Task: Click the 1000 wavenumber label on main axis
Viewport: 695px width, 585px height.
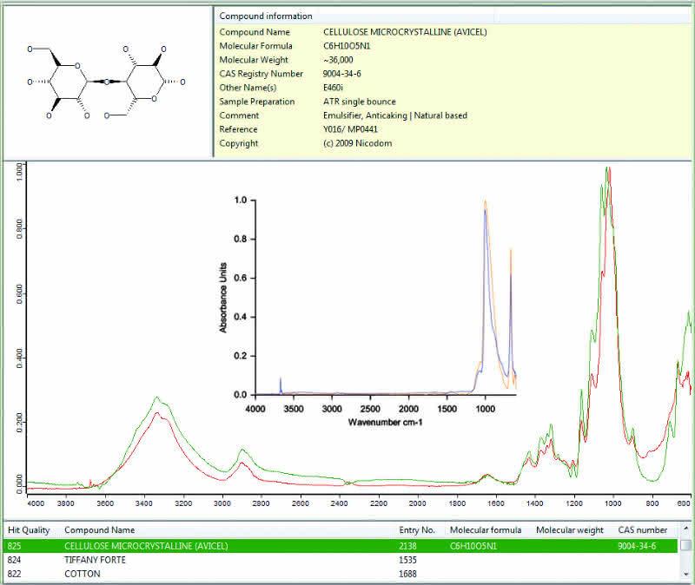Action: 613,503
